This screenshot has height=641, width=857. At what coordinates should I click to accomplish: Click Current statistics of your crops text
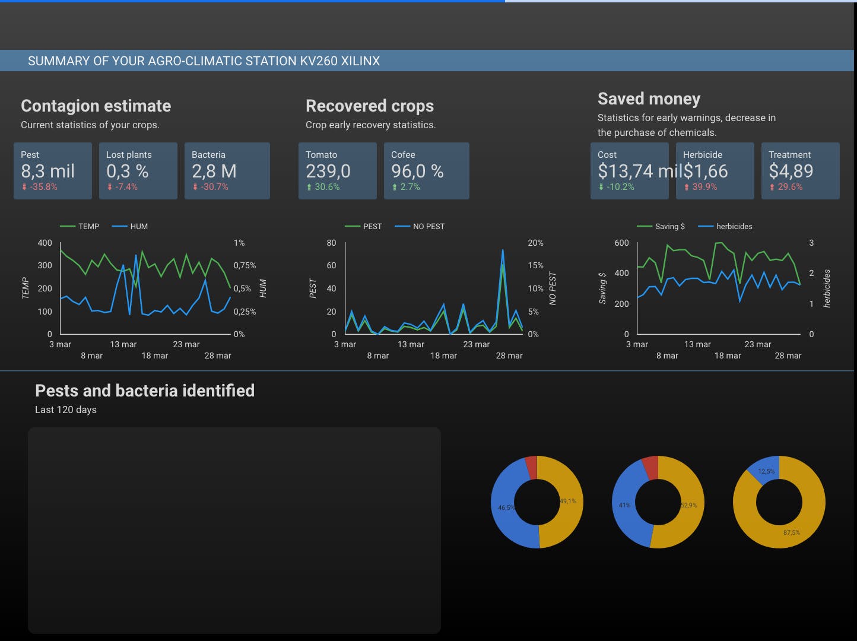point(90,125)
